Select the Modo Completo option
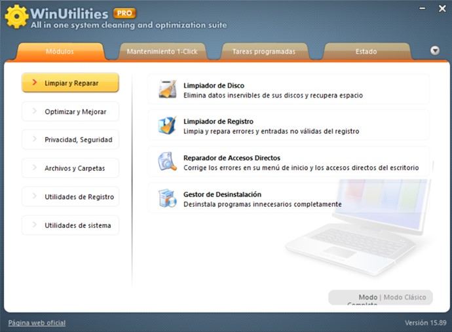Image resolution: width=452 pixels, height=332 pixels. click(366, 299)
